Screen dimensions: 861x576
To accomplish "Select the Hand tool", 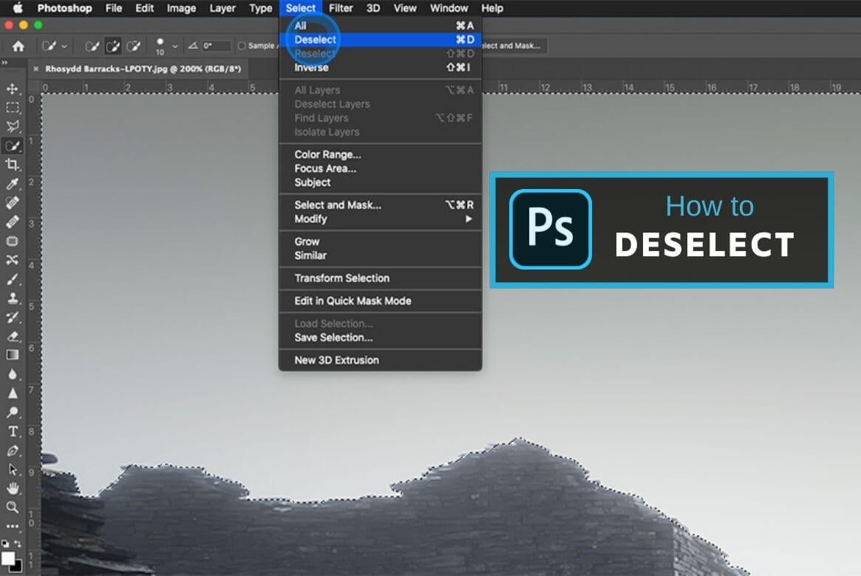I will [x=12, y=488].
